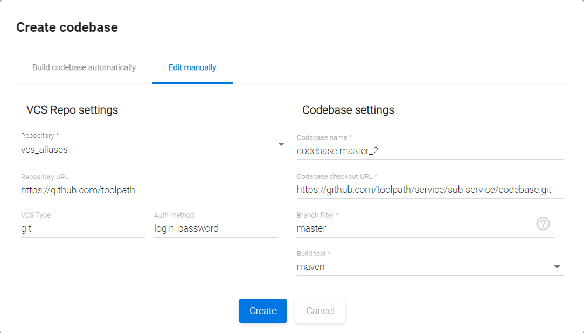Viewport: 584px width, 333px height.
Task: Click the Codebase settings heading
Action: click(x=348, y=110)
